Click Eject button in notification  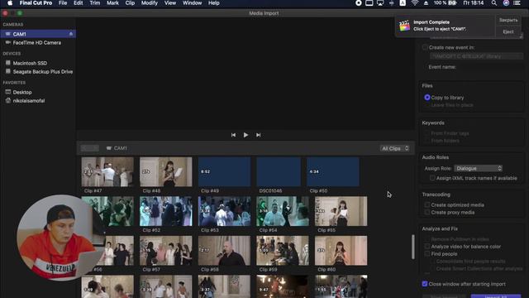click(508, 31)
